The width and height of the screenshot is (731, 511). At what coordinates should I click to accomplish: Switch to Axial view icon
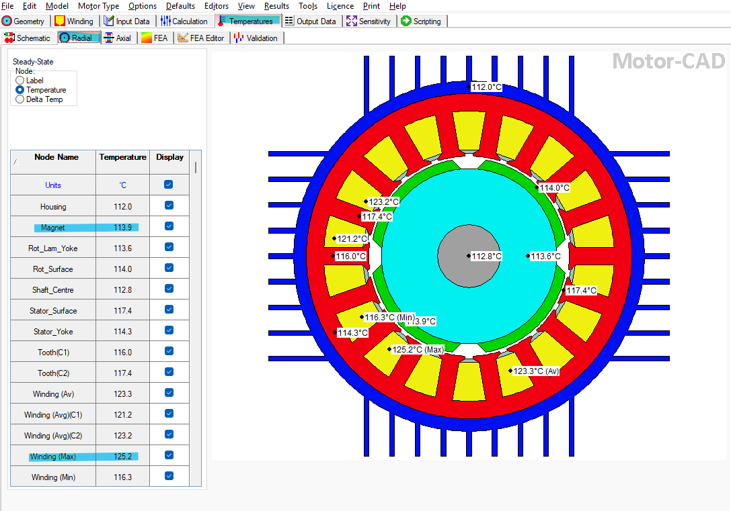pyautogui.click(x=109, y=38)
